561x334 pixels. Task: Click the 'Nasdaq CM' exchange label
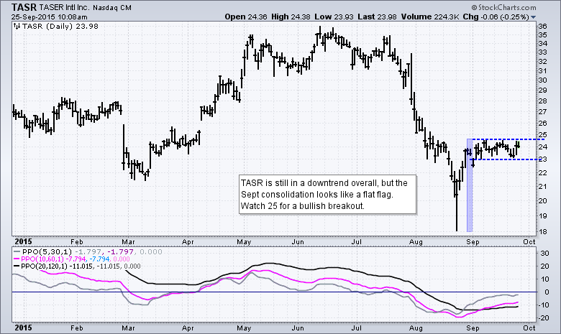(x=112, y=7)
